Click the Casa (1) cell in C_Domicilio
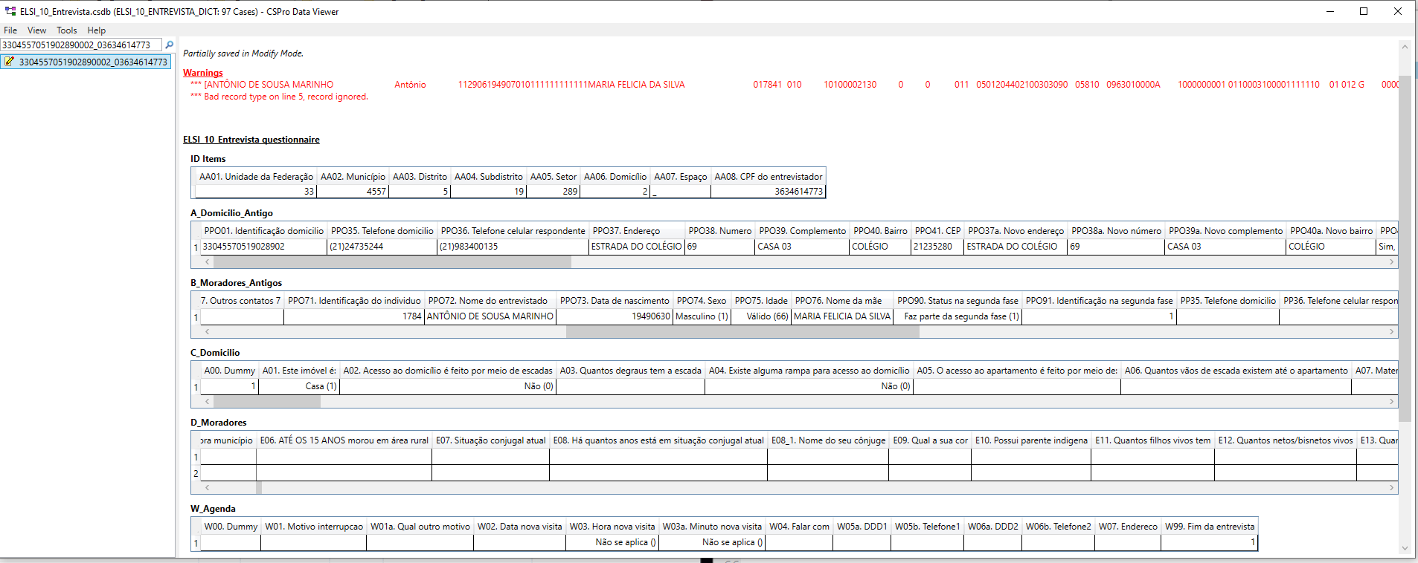 [299, 386]
